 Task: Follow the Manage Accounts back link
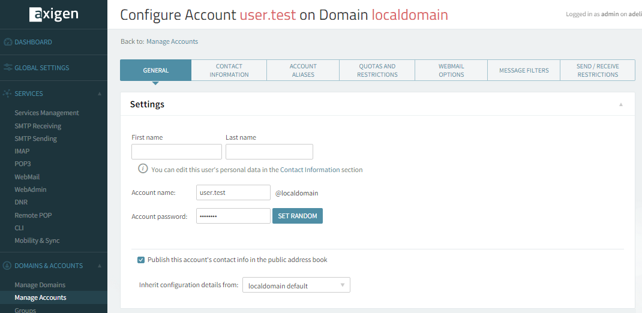click(172, 41)
